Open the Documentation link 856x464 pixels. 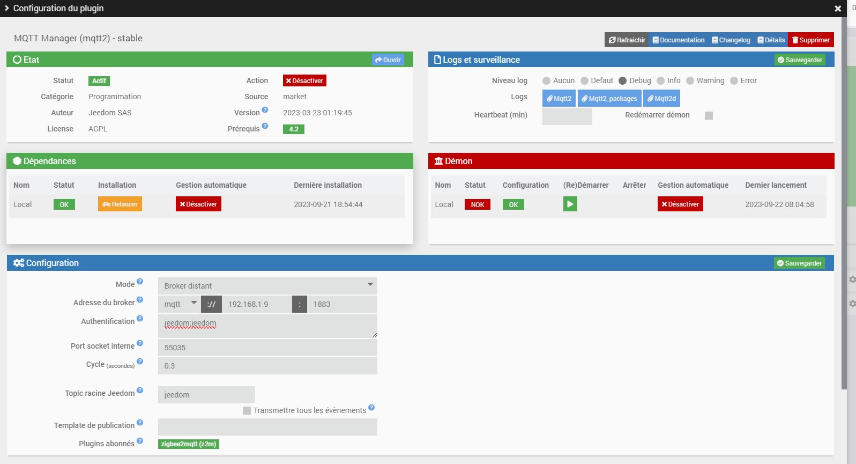pyautogui.click(x=679, y=40)
